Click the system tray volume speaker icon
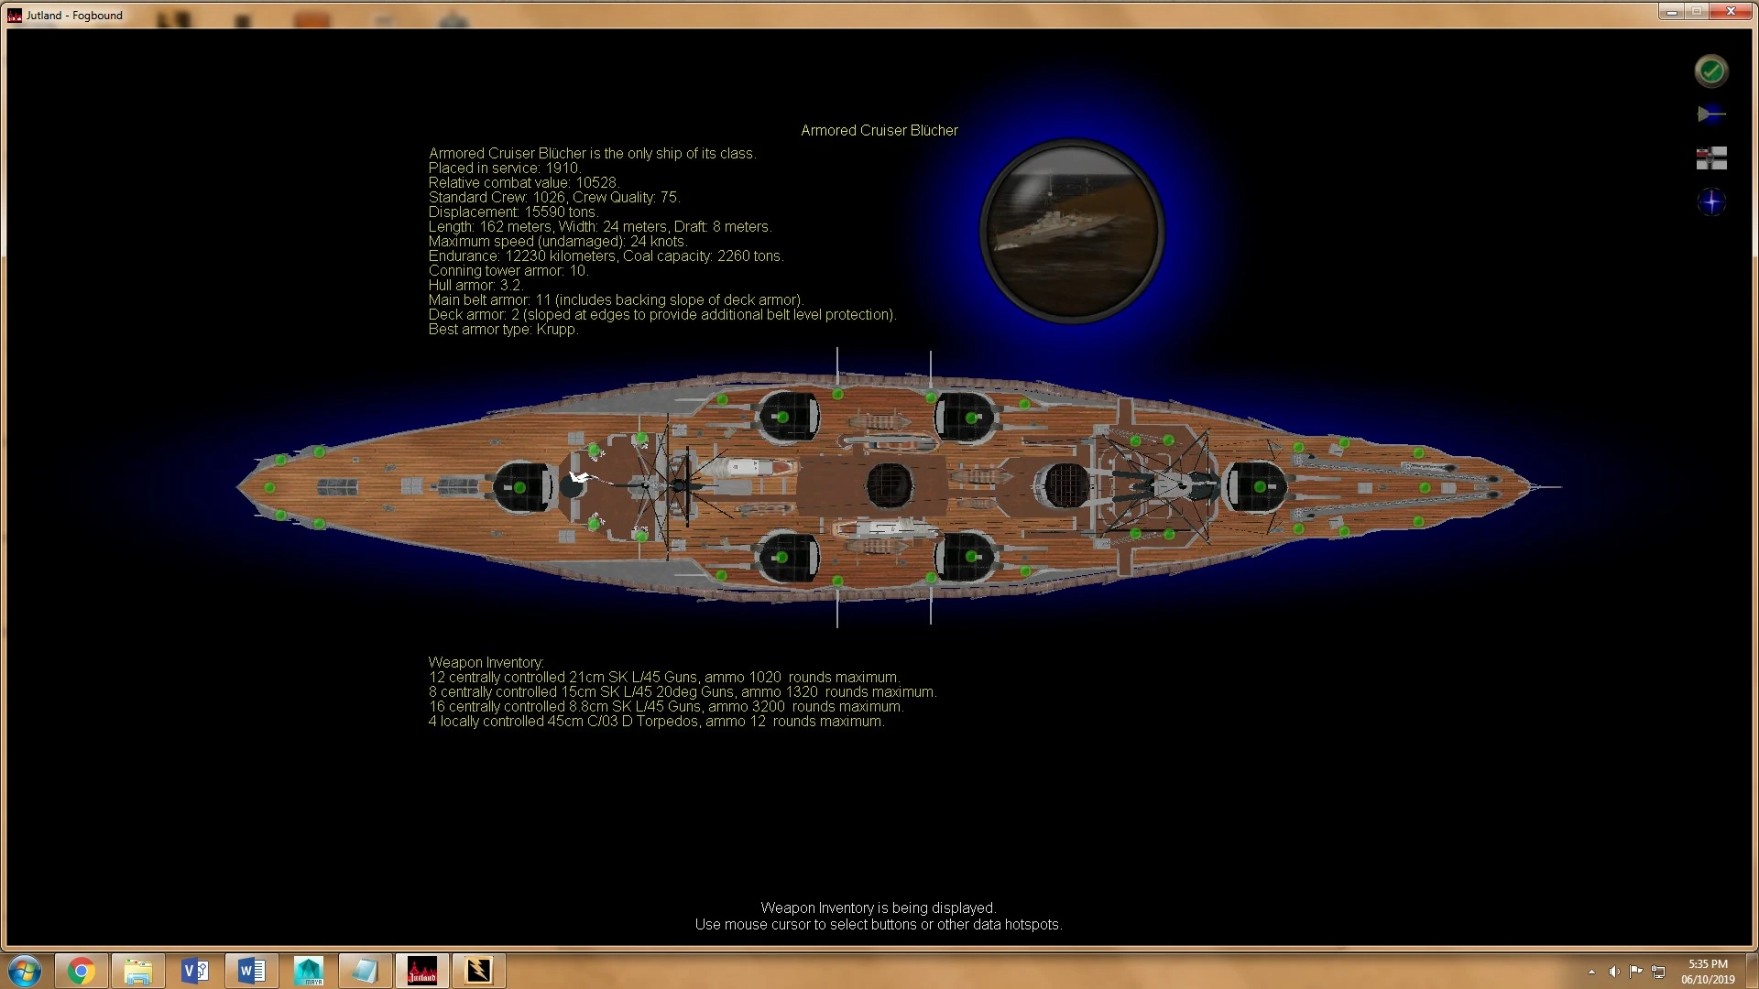This screenshot has height=989, width=1759. (1613, 972)
